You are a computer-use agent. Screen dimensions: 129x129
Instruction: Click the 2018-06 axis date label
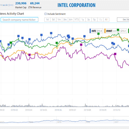tap(58, 110)
